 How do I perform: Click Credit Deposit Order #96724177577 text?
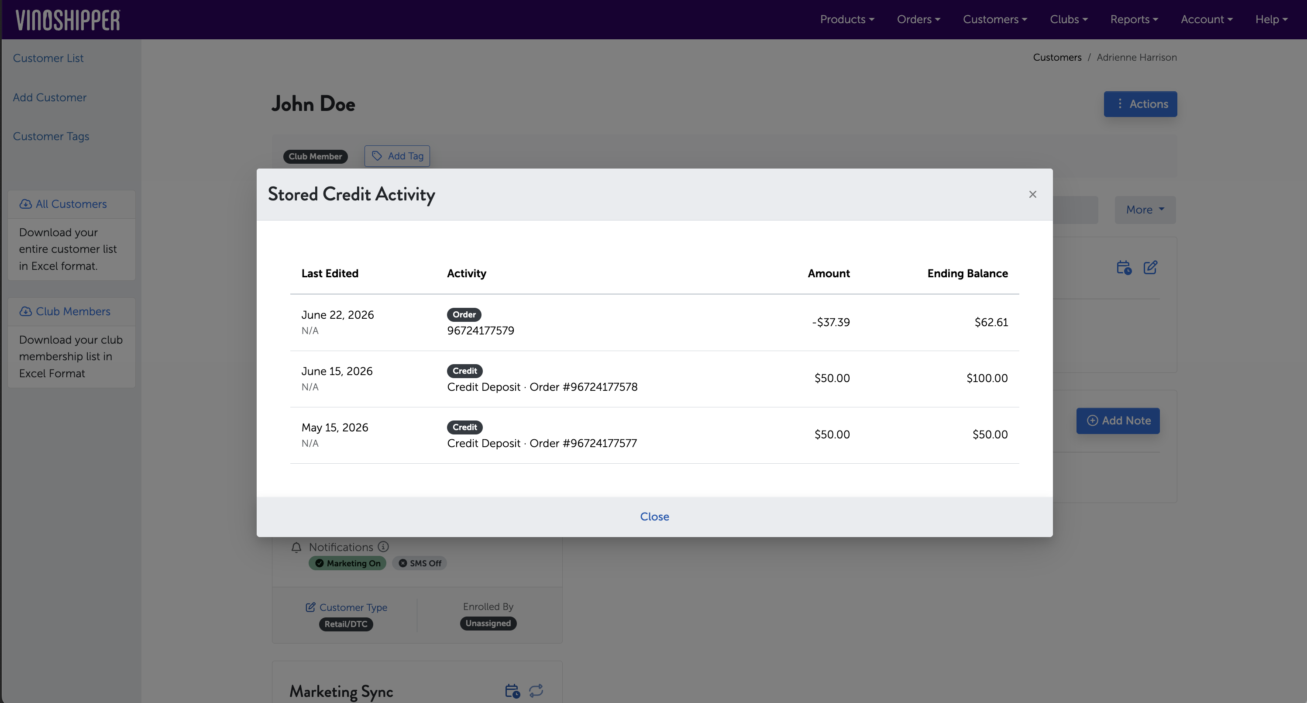pos(542,444)
